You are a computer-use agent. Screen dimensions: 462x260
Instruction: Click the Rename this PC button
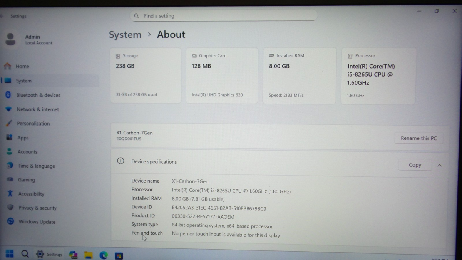418,138
